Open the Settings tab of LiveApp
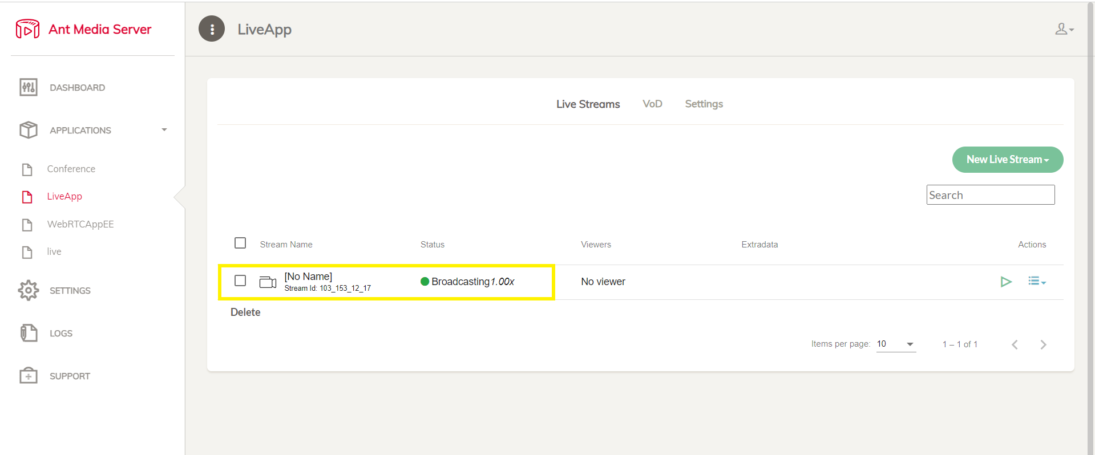 click(704, 104)
